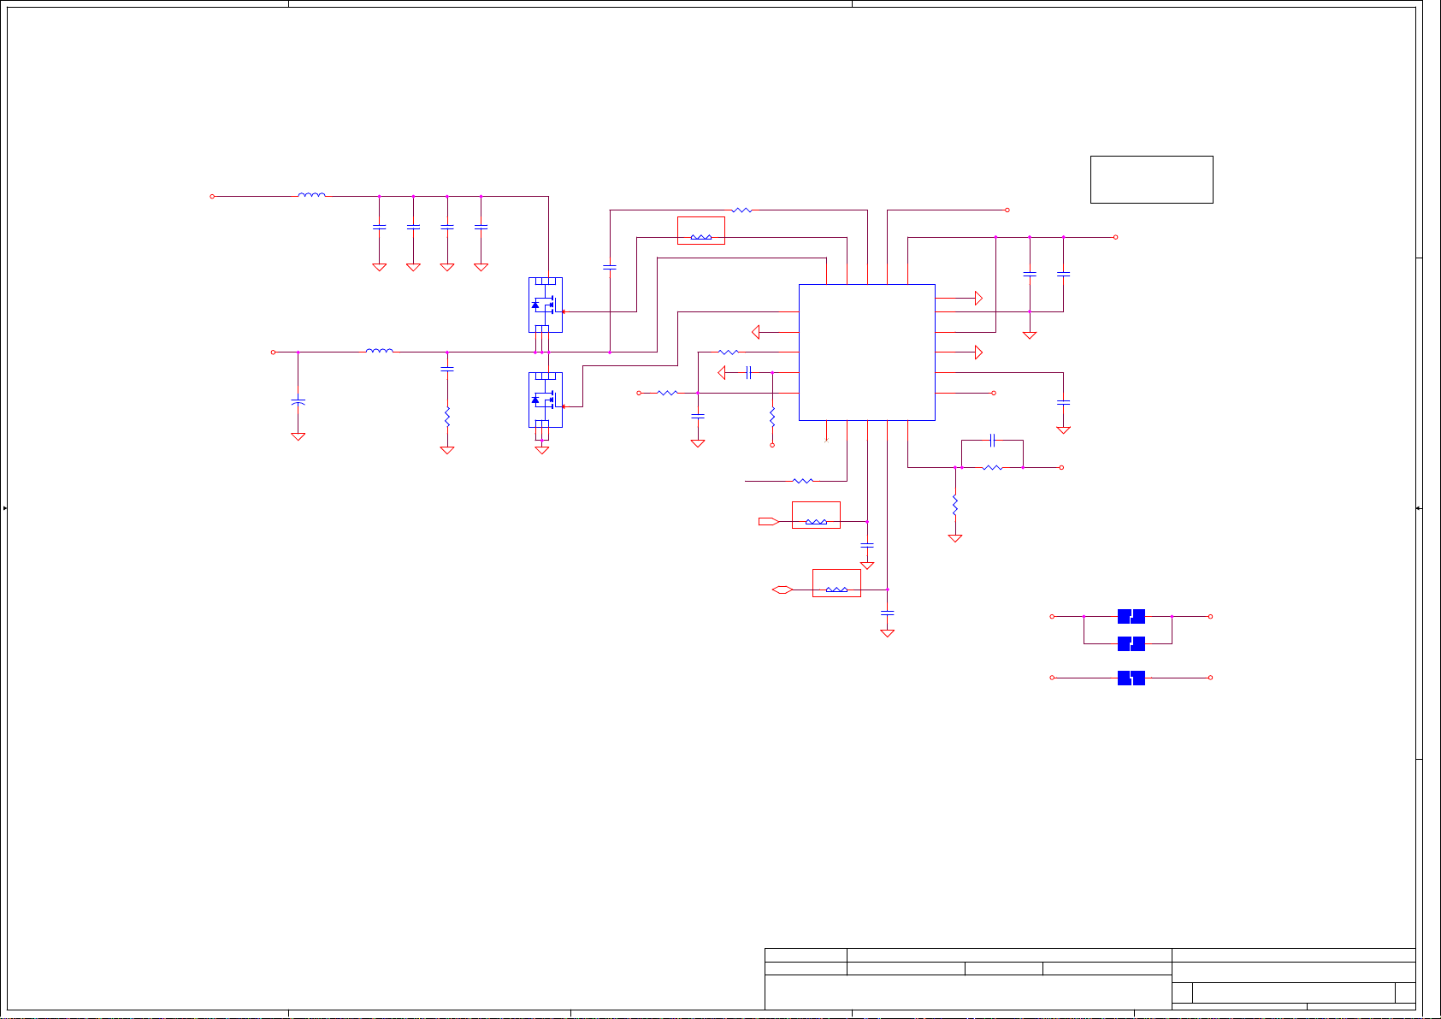Select the polarized capacitor at far left

(x=298, y=400)
